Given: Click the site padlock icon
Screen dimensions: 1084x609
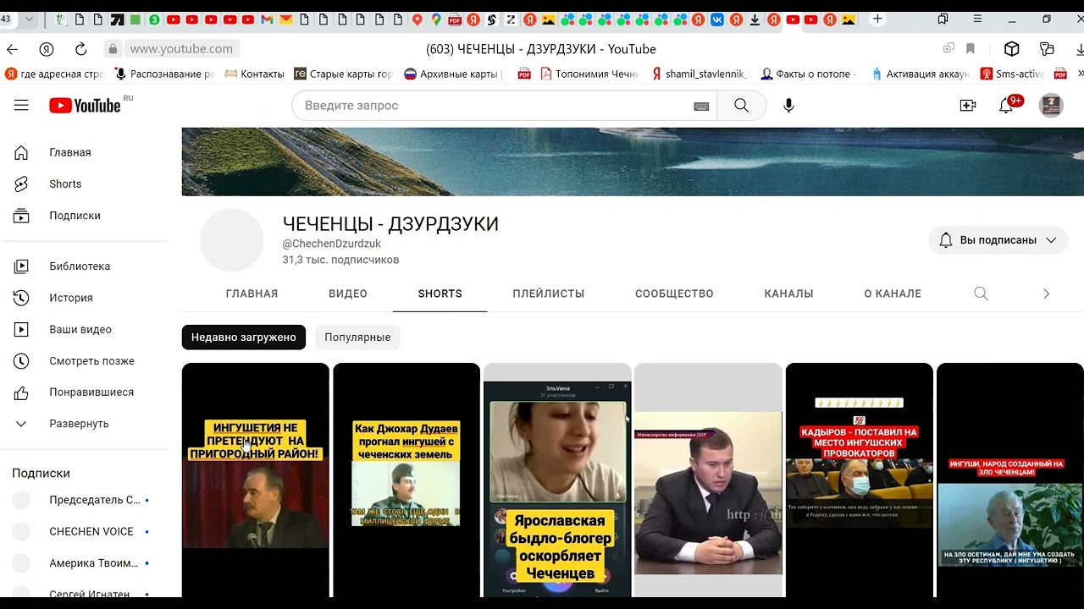Looking at the screenshot, I should (112, 49).
